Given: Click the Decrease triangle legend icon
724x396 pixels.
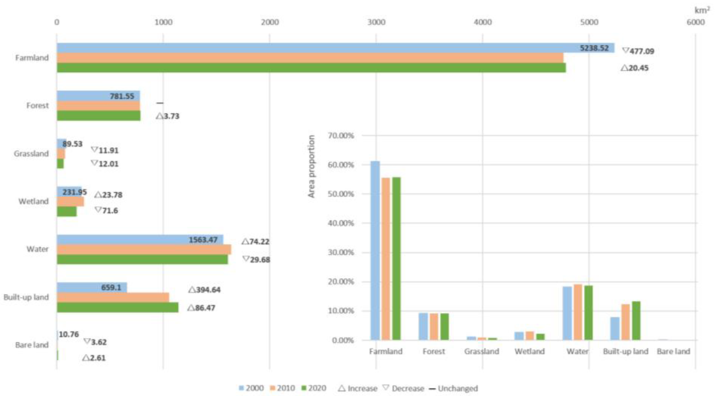Looking at the screenshot, I should click(x=386, y=388).
